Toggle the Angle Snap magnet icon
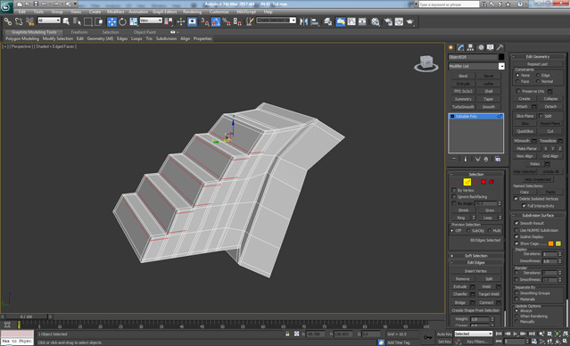 (x=216, y=21)
